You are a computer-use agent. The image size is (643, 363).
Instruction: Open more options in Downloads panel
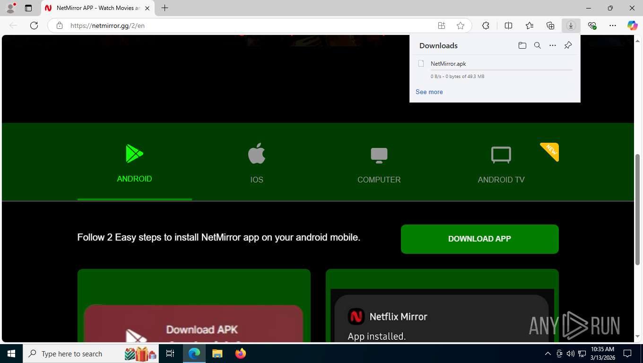[553, 45]
